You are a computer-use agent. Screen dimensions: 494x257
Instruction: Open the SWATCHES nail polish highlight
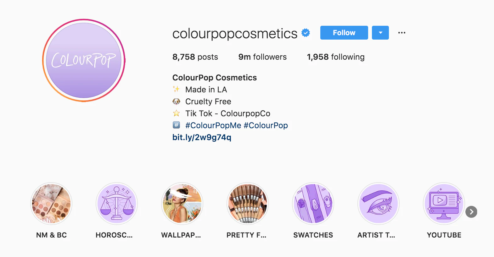pos(313,204)
